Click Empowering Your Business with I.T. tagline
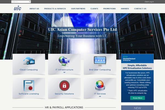The width and height of the screenshot is (165, 110). (x=82, y=36)
